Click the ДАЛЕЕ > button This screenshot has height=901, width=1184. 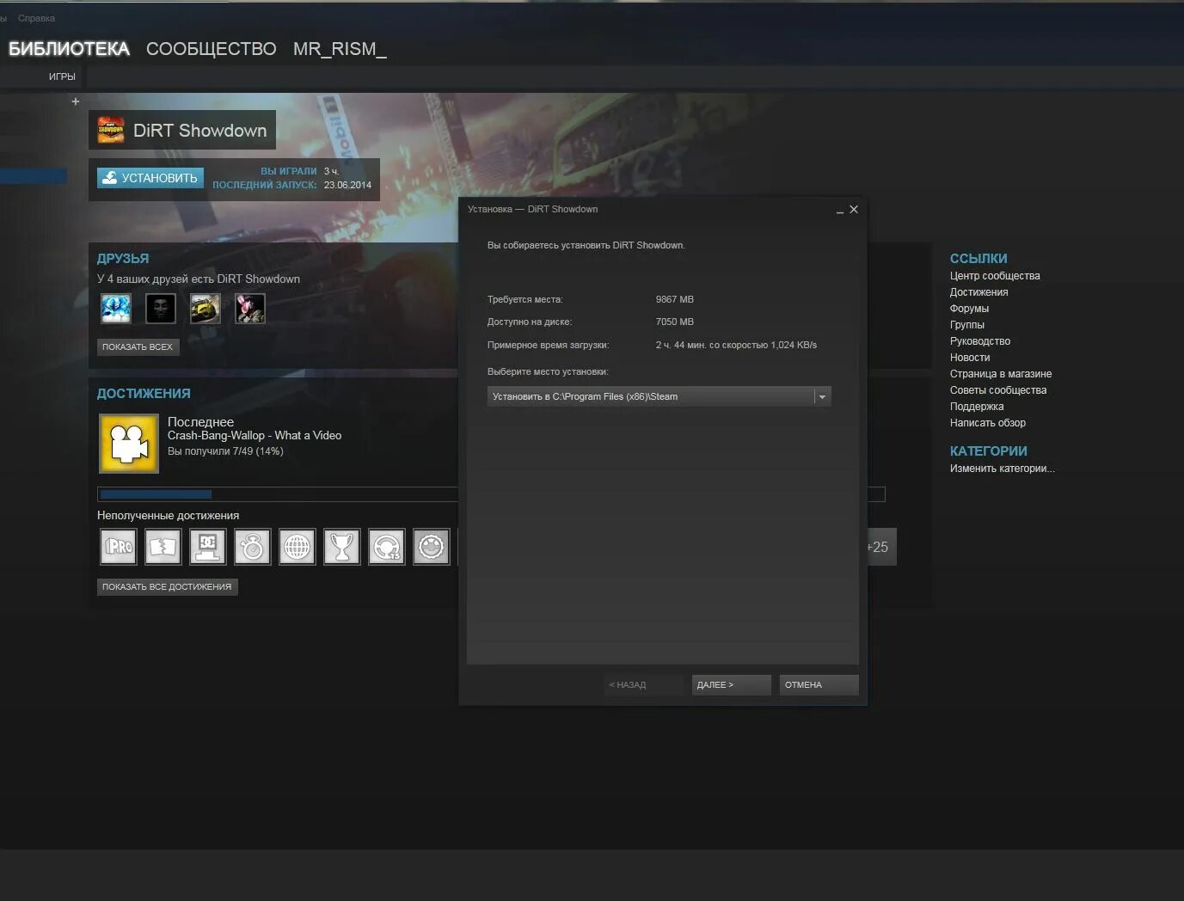click(731, 685)
